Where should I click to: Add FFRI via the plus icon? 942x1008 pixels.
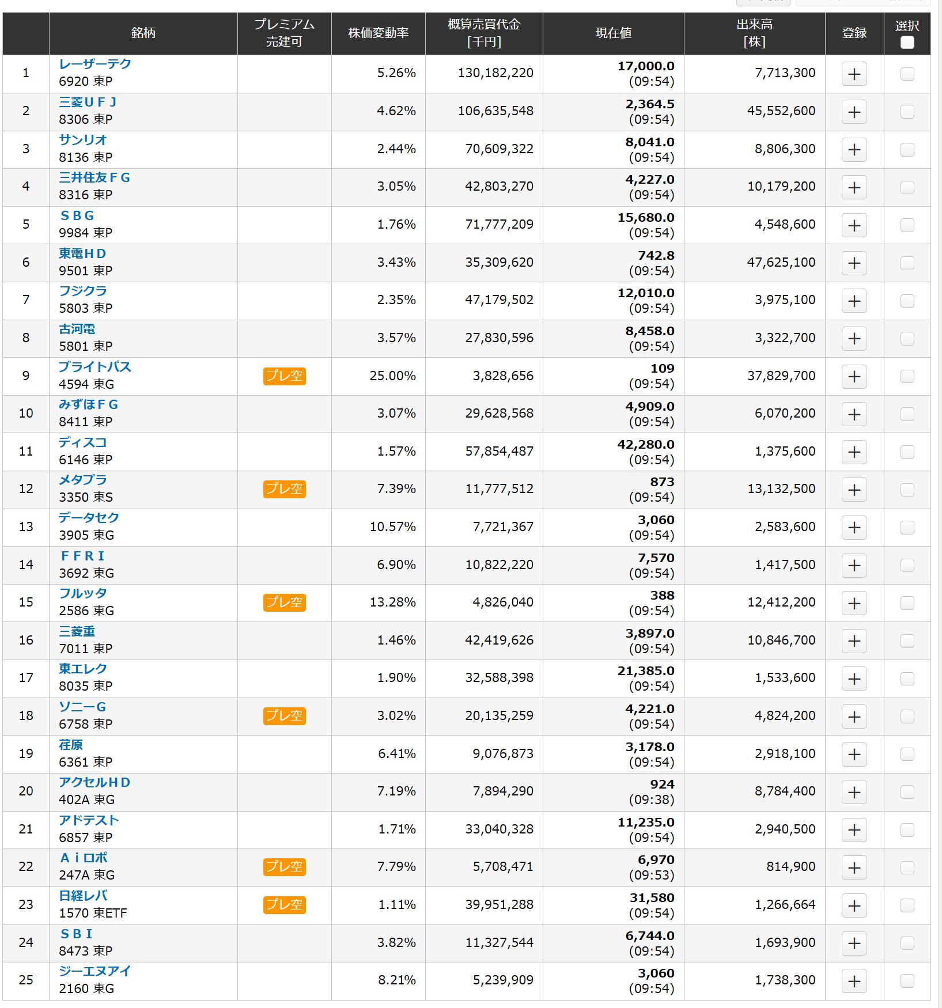click(x=854, y=566)
